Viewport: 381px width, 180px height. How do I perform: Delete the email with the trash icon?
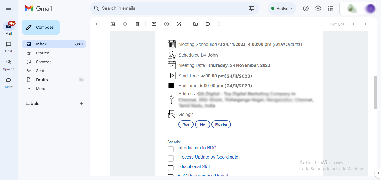[137, 24]
